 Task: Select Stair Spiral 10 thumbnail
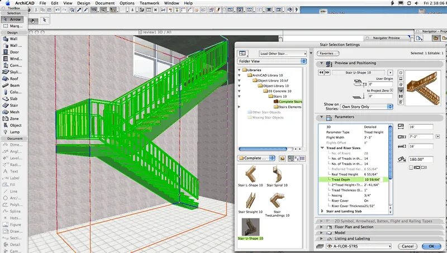(277, 176)
